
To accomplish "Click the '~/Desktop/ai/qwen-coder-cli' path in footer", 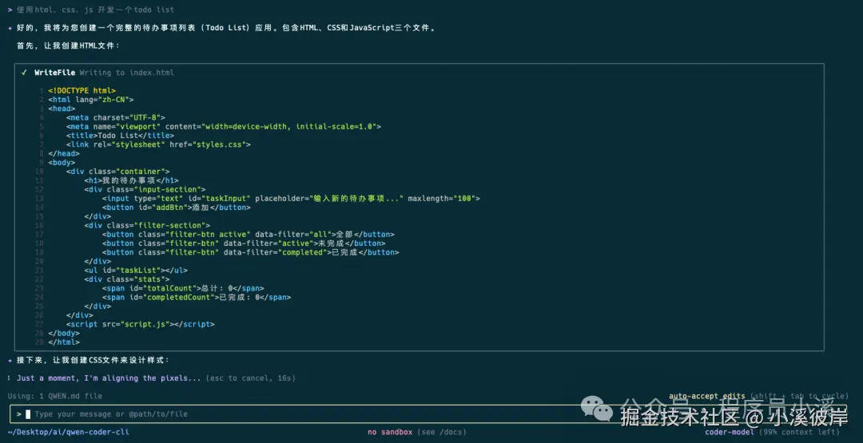I will coord(68,432).
